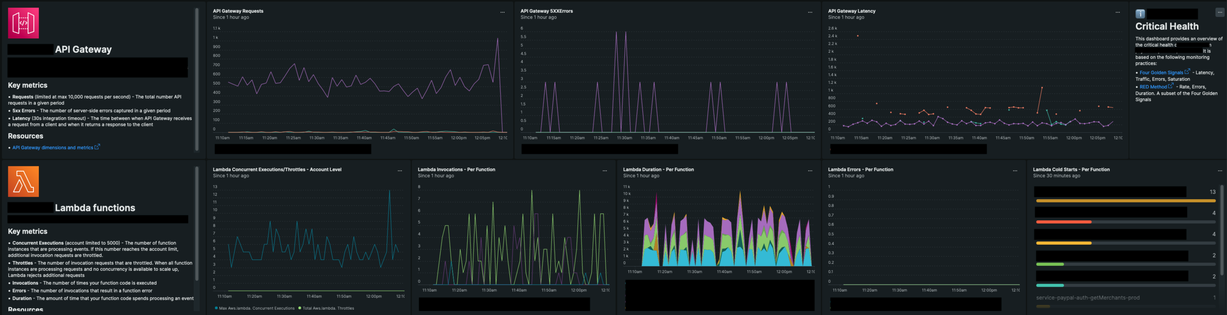The height and width of the screenshot is (315, 1227).
Task: Toggle the Max Aws.lambda Concurrent Executions legend series
Action: (255, 308)
